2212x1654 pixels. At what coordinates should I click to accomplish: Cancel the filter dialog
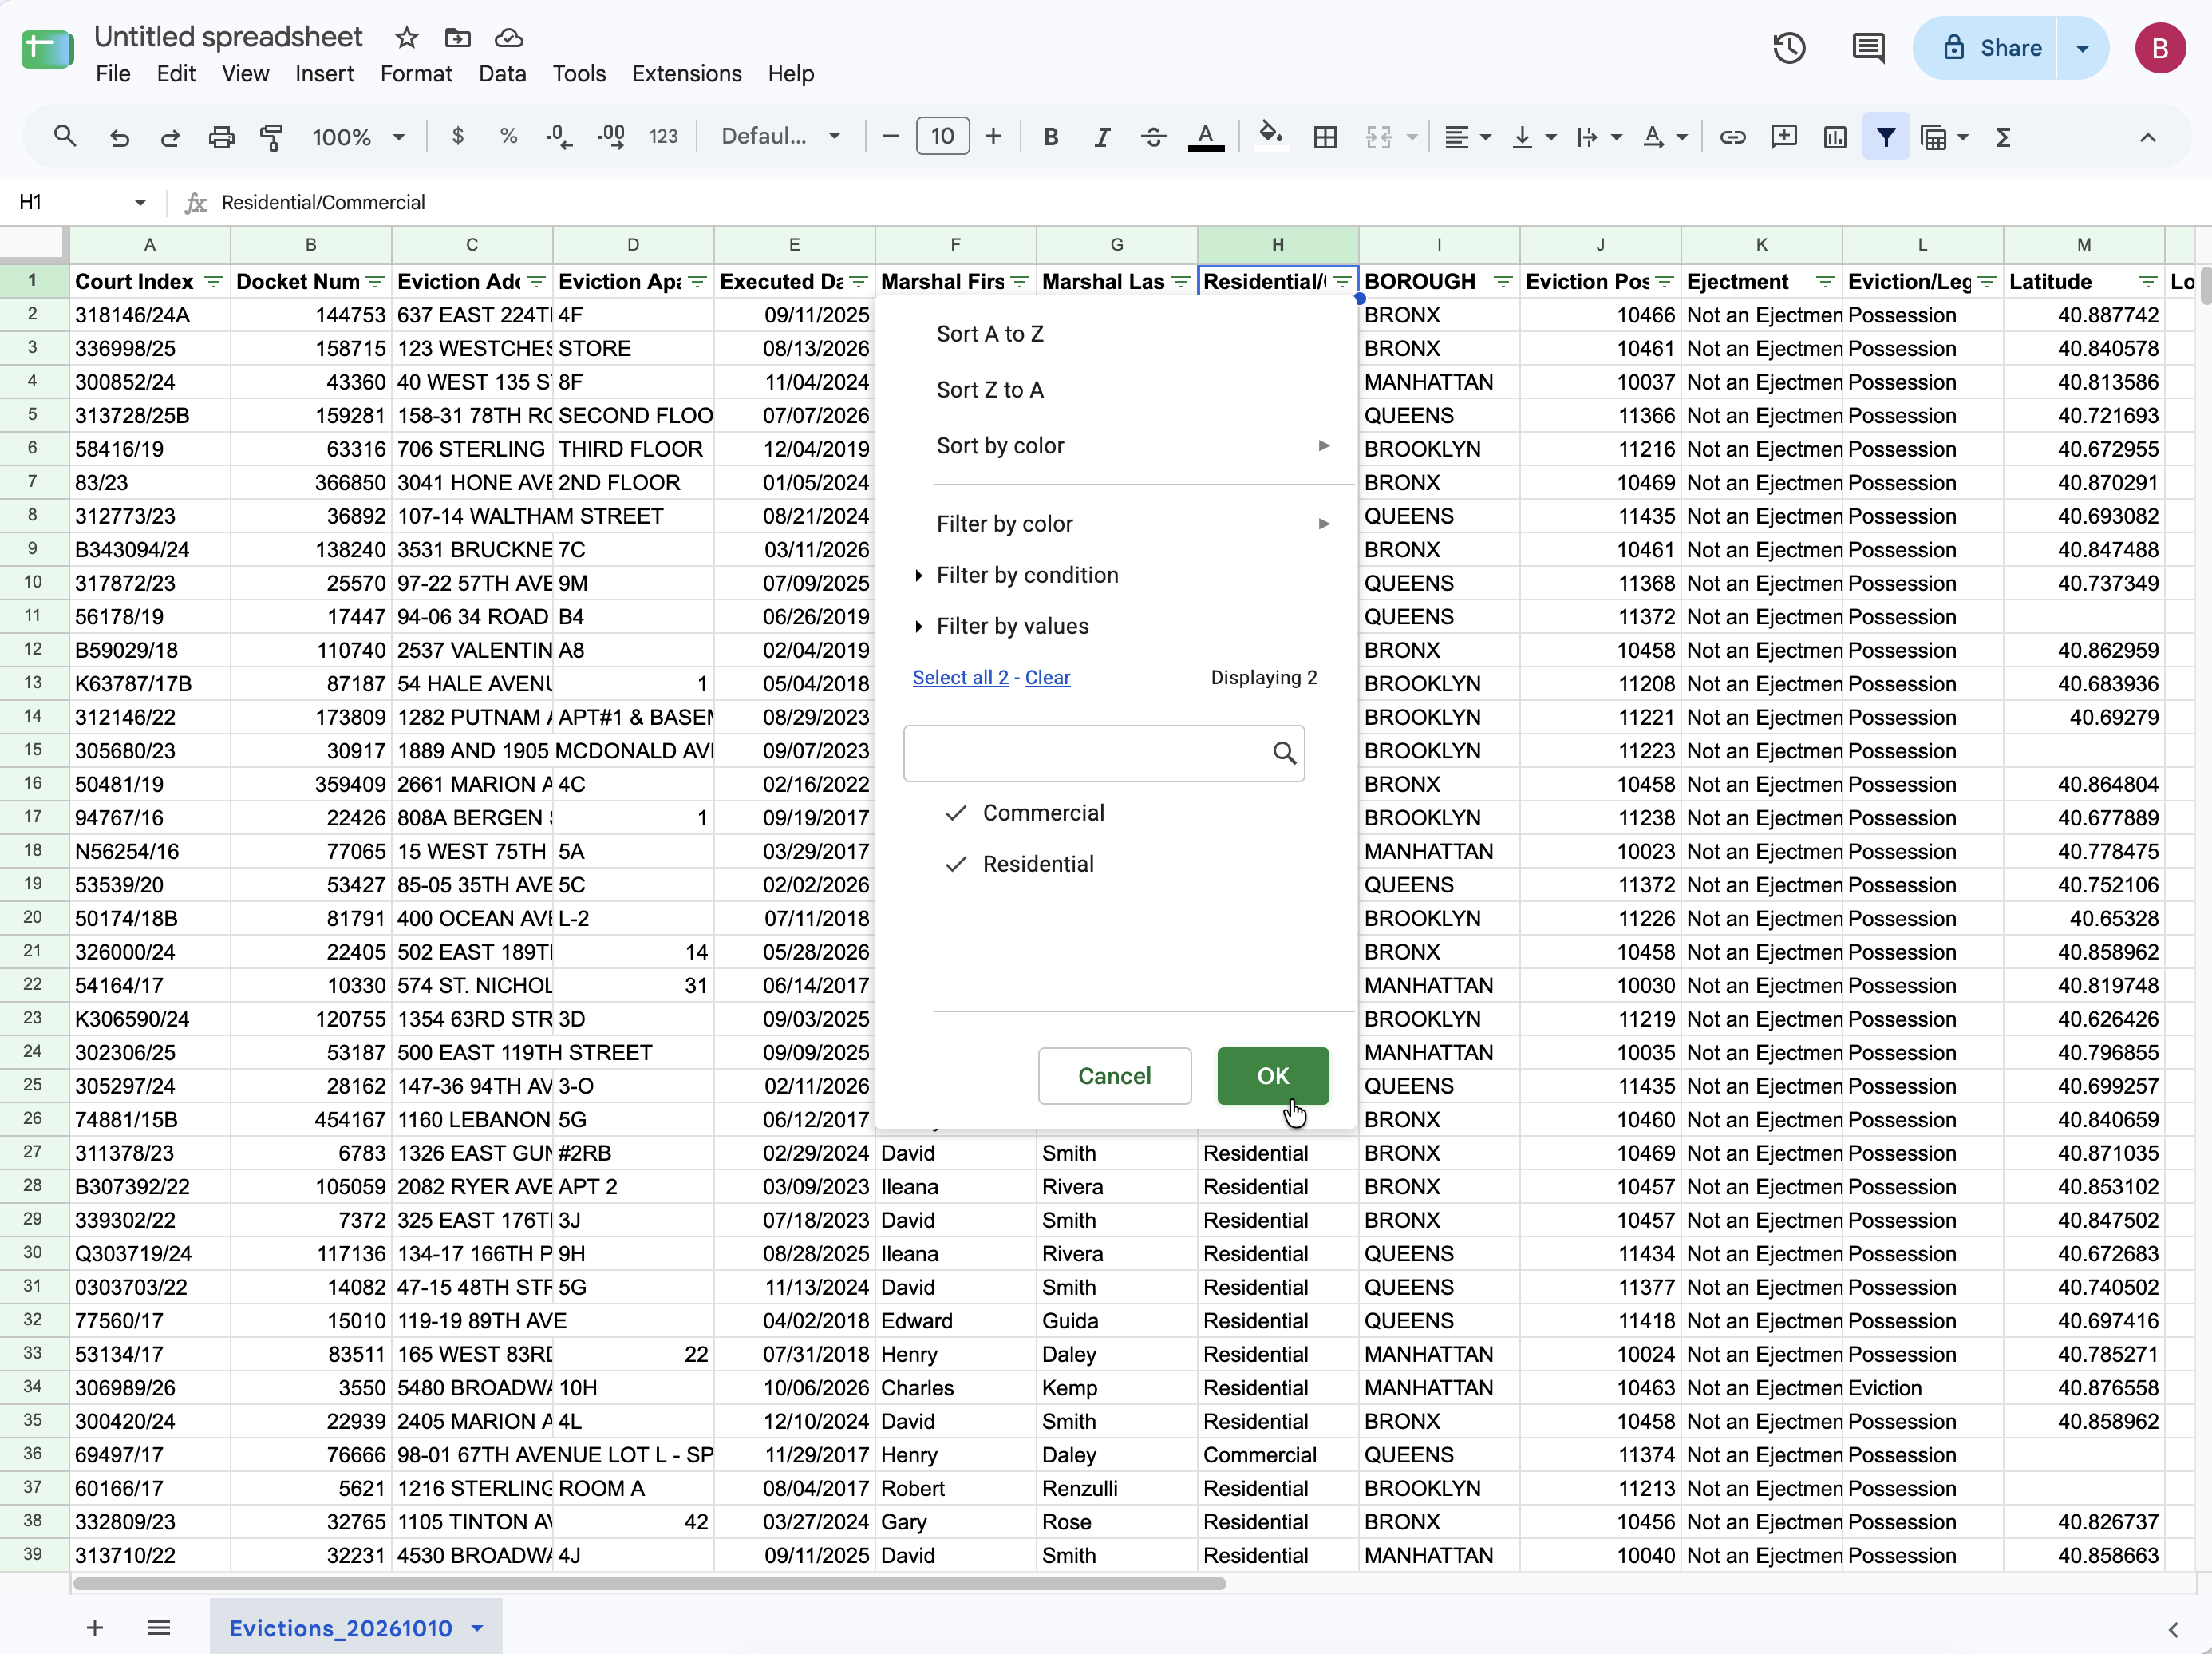1114,1075
